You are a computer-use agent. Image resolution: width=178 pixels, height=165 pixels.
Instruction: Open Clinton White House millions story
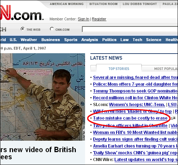point(135,98)
